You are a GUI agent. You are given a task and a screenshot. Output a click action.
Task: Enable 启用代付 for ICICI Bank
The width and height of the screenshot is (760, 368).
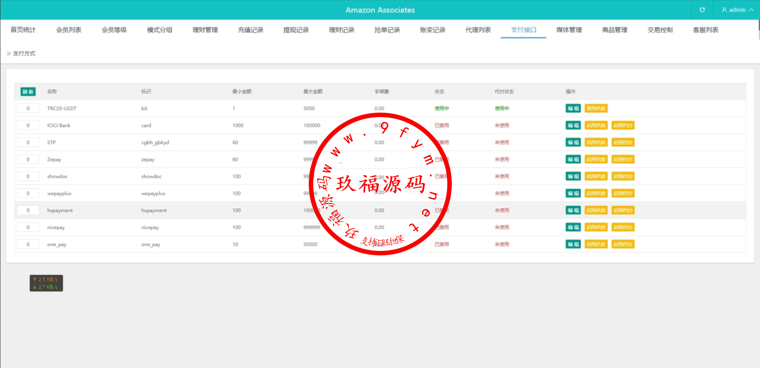(x=623, y=125)
